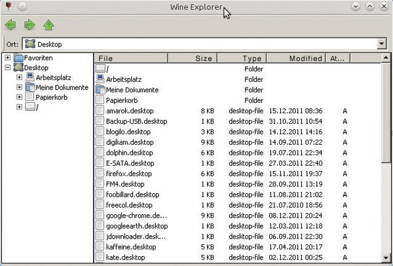This screenshot has height=266, width=393.
Task: Click Arbeitsplatz computer icon in tree
Action: (x=30, y=77)
